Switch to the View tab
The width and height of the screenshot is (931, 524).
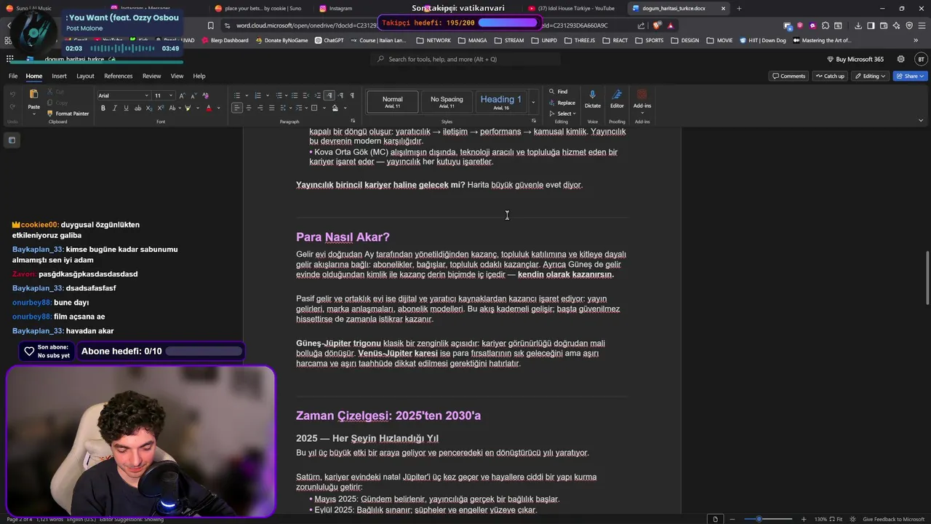pos(177,76)
